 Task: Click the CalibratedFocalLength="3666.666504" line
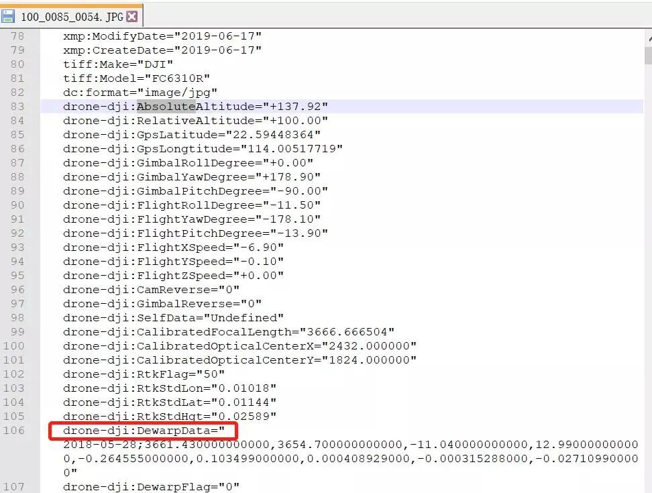[x=229, y=332]
